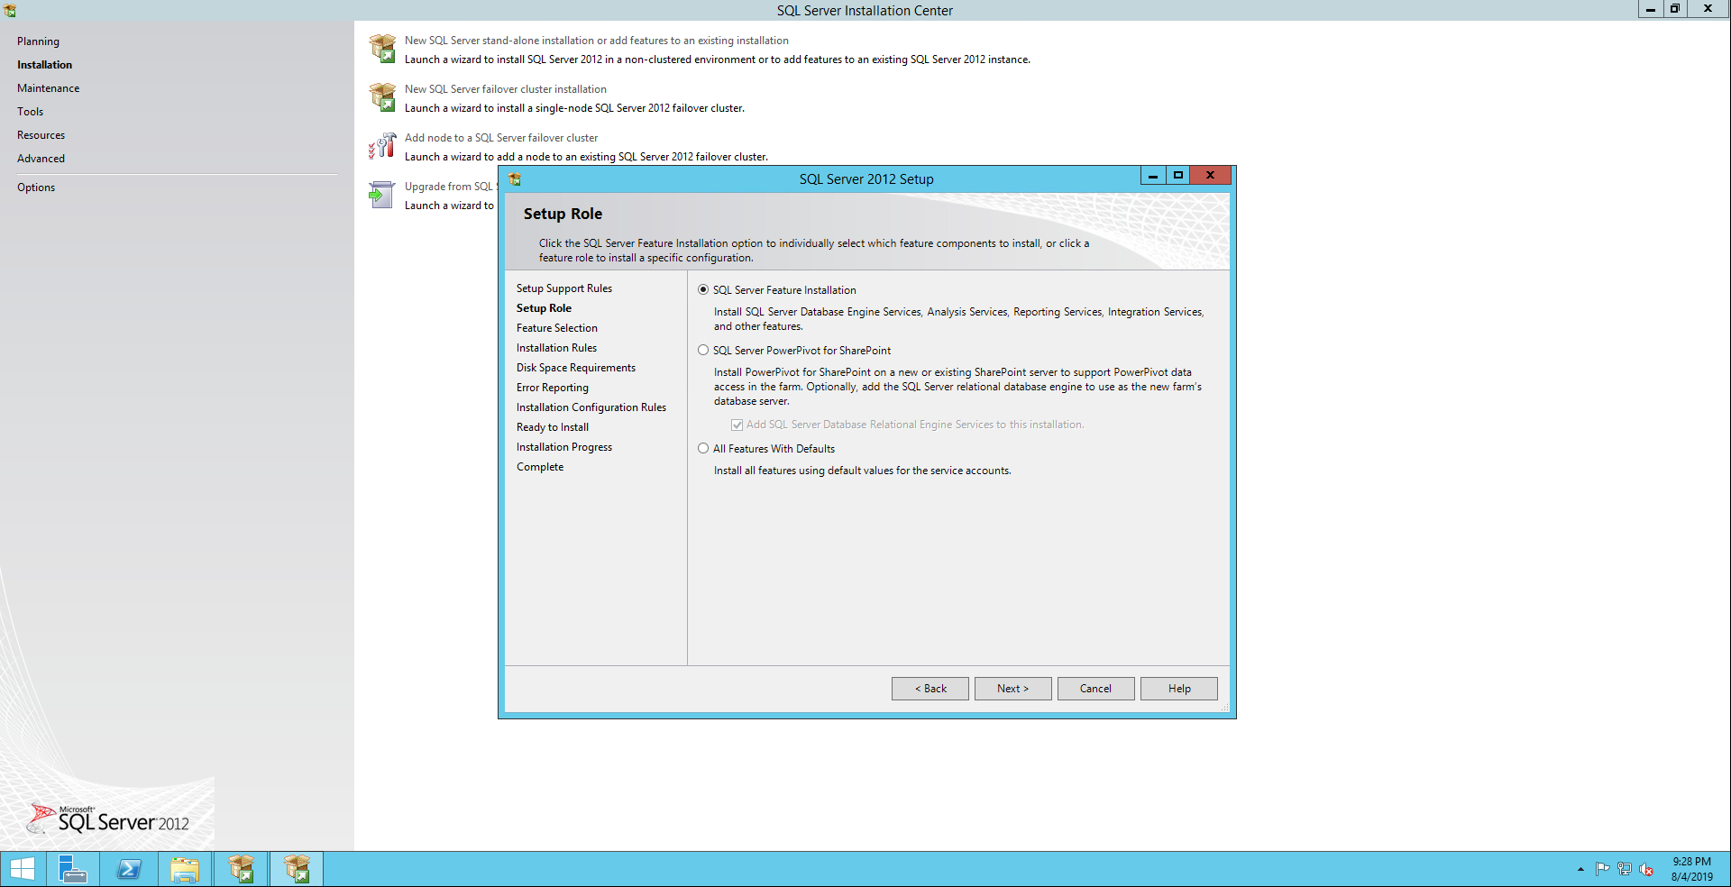Click the stand-alone installation box icon
This screenshot has width=1731, height=887.
click(382, 49)
